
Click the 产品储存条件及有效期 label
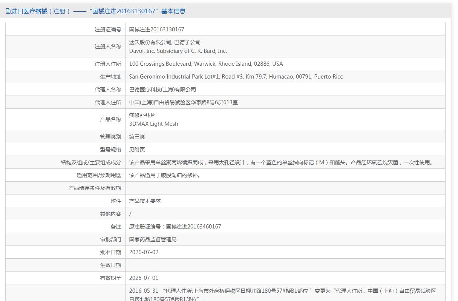[x=95, y=188]
